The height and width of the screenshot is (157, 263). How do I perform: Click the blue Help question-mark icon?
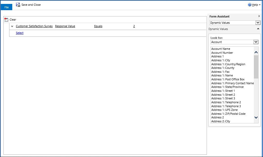[250, 5]
